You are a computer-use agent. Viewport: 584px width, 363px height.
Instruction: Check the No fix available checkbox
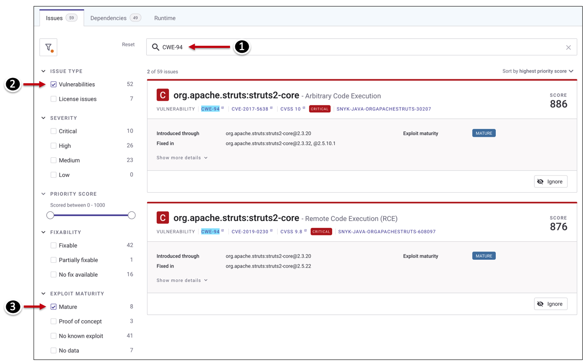pyautogui.click(x=53, y=275)
